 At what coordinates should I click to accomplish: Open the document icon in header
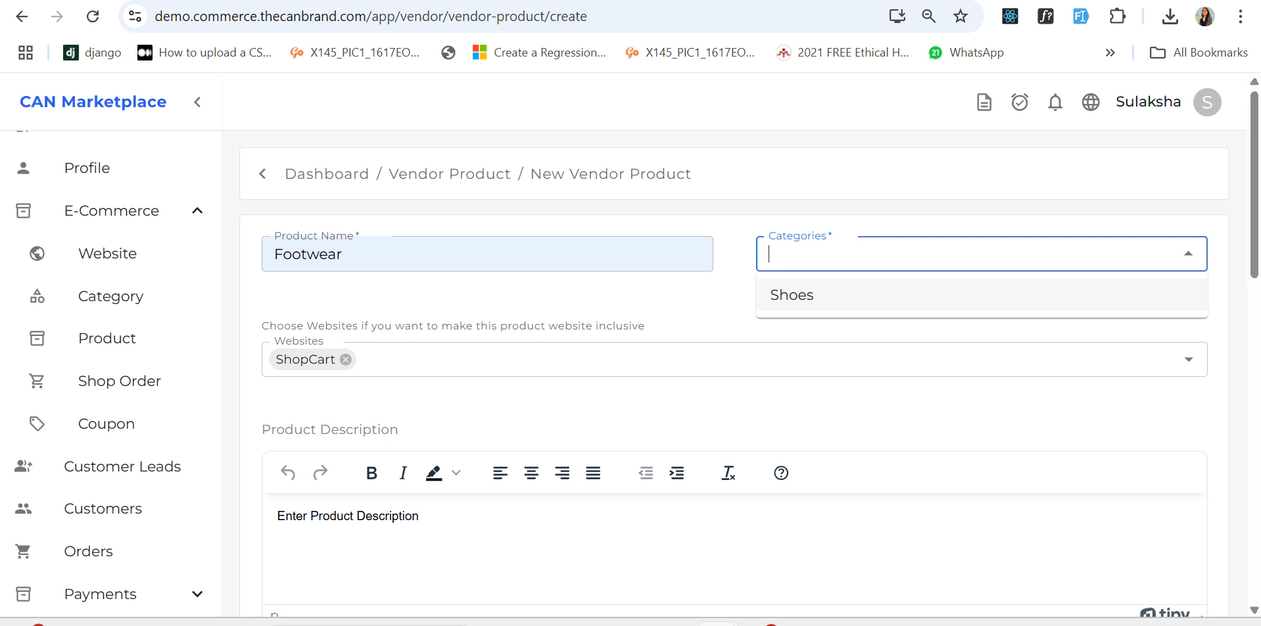[984, 102]
